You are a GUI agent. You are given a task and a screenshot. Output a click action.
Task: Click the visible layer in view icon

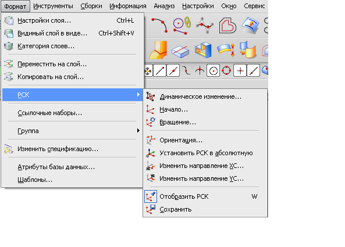click(x=9, y=33)
